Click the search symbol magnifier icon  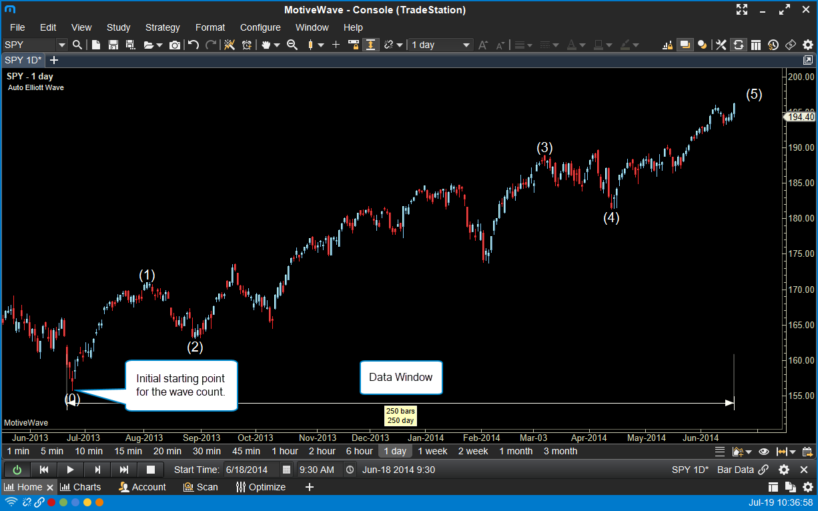[x=77, y=45]
